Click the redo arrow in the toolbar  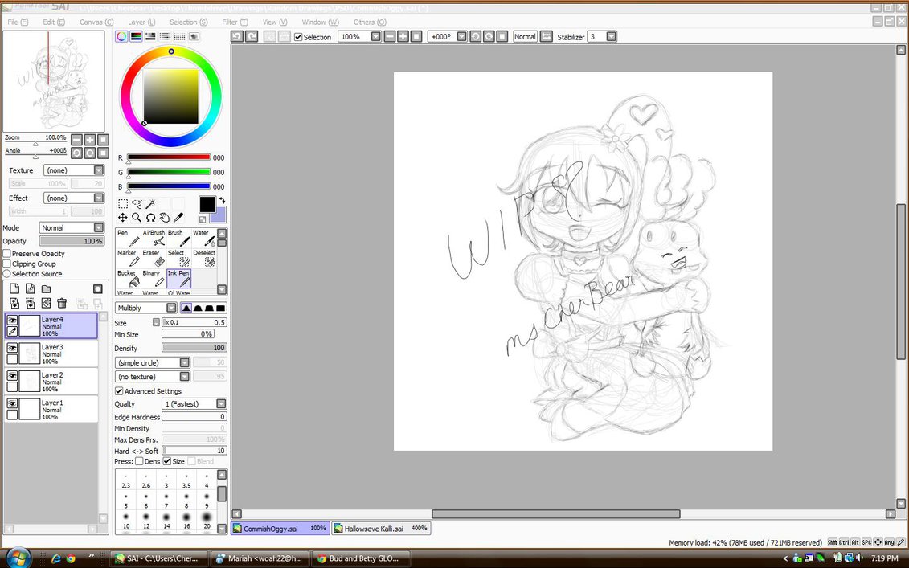pos(252,36)
